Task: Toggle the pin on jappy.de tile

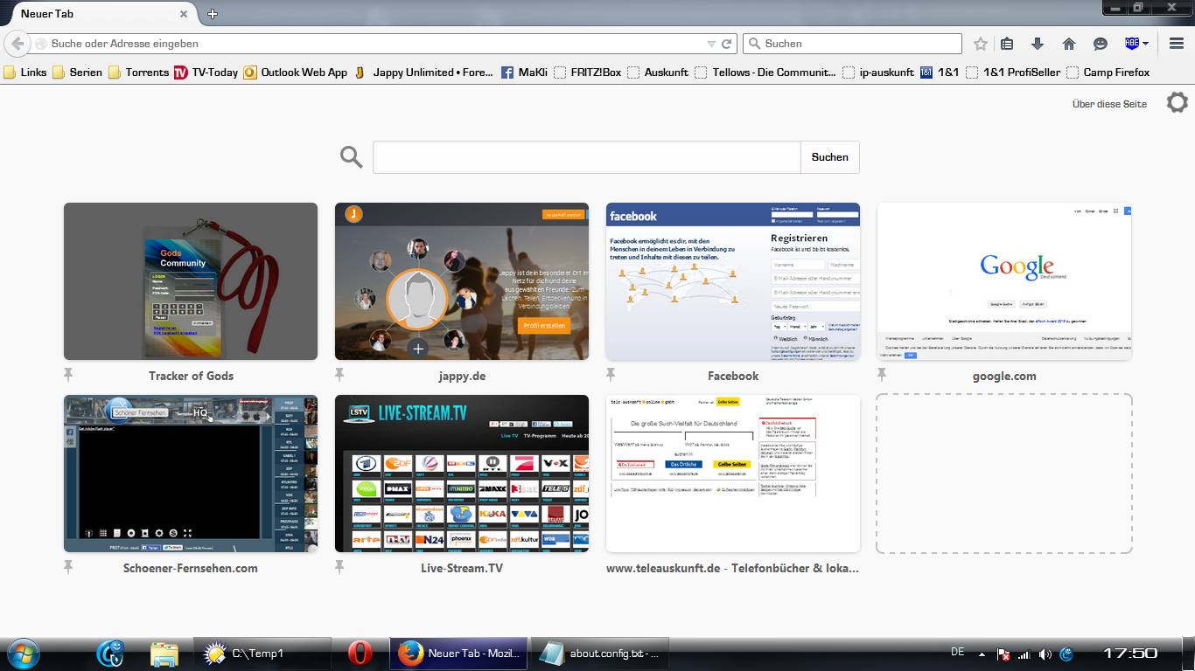Action: coord(339,375)
